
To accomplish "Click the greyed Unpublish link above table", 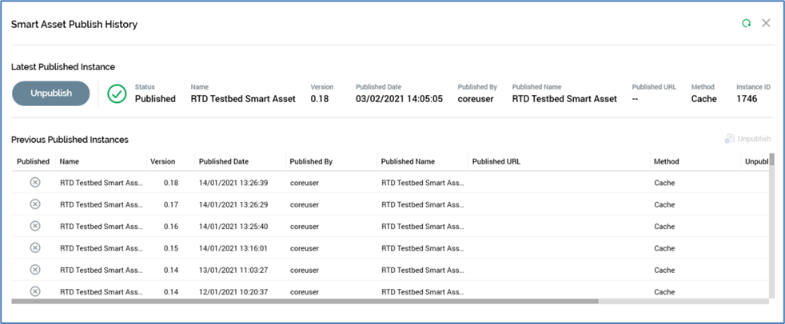I will tap(747, 139).
